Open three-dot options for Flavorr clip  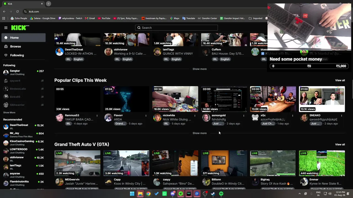click(146, 116)
